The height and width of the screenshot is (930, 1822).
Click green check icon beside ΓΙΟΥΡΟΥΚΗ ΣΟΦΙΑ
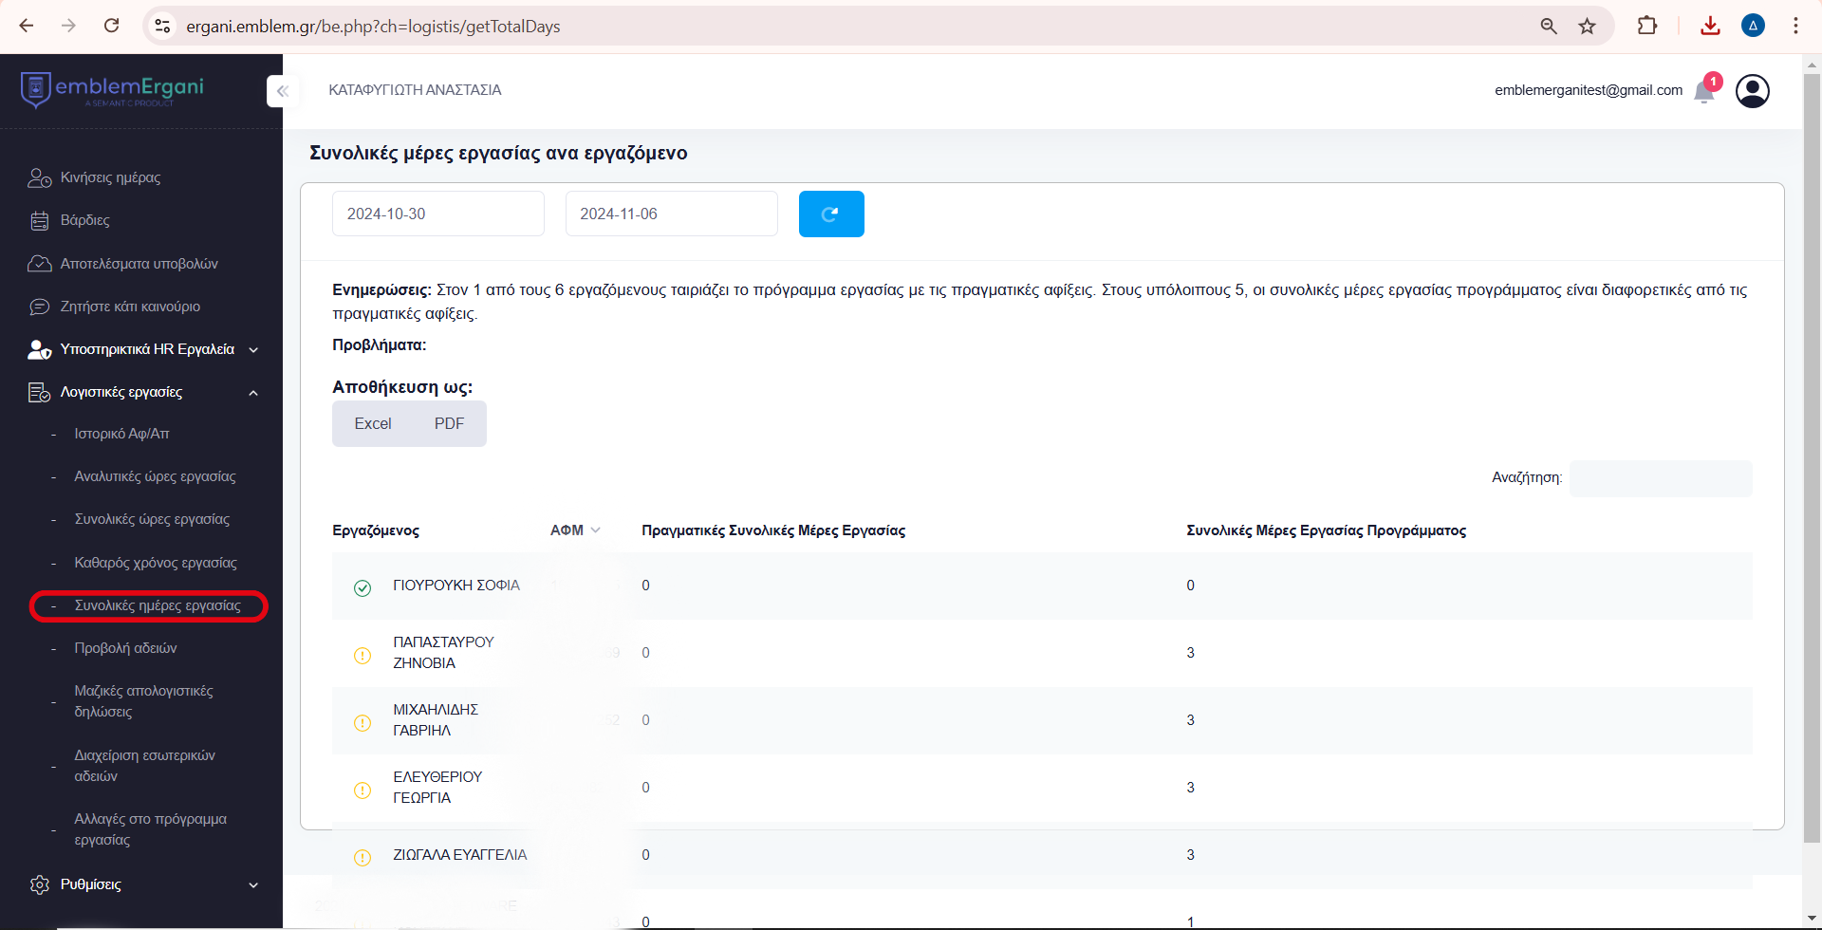pyautogui.click(x=363, y=587)
